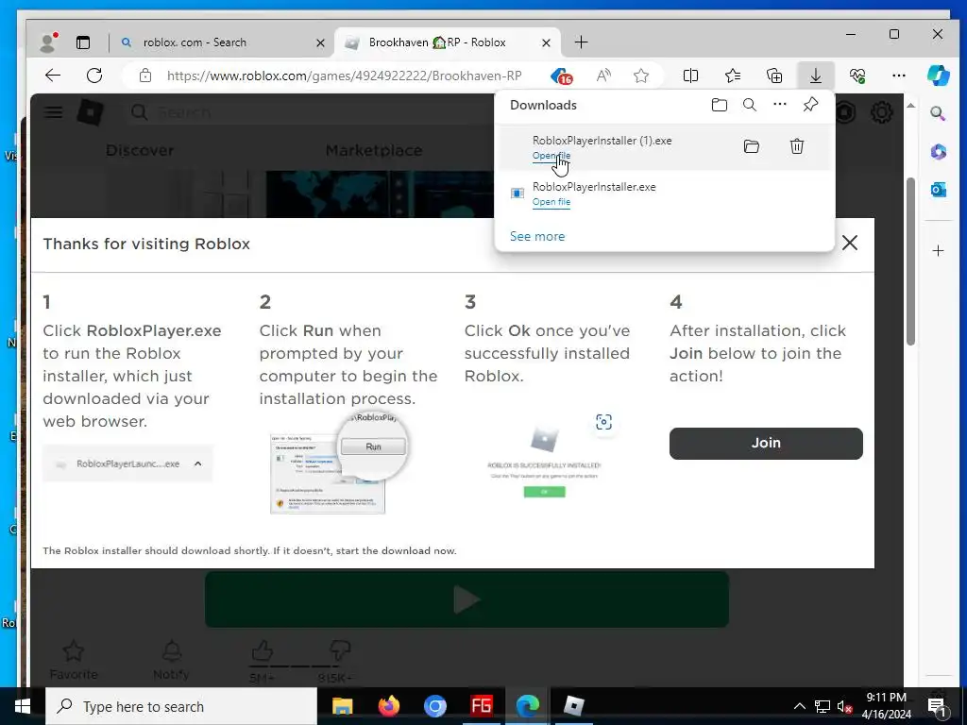
Task: Dislike the game with thumbs down
Action: [340, 651]
